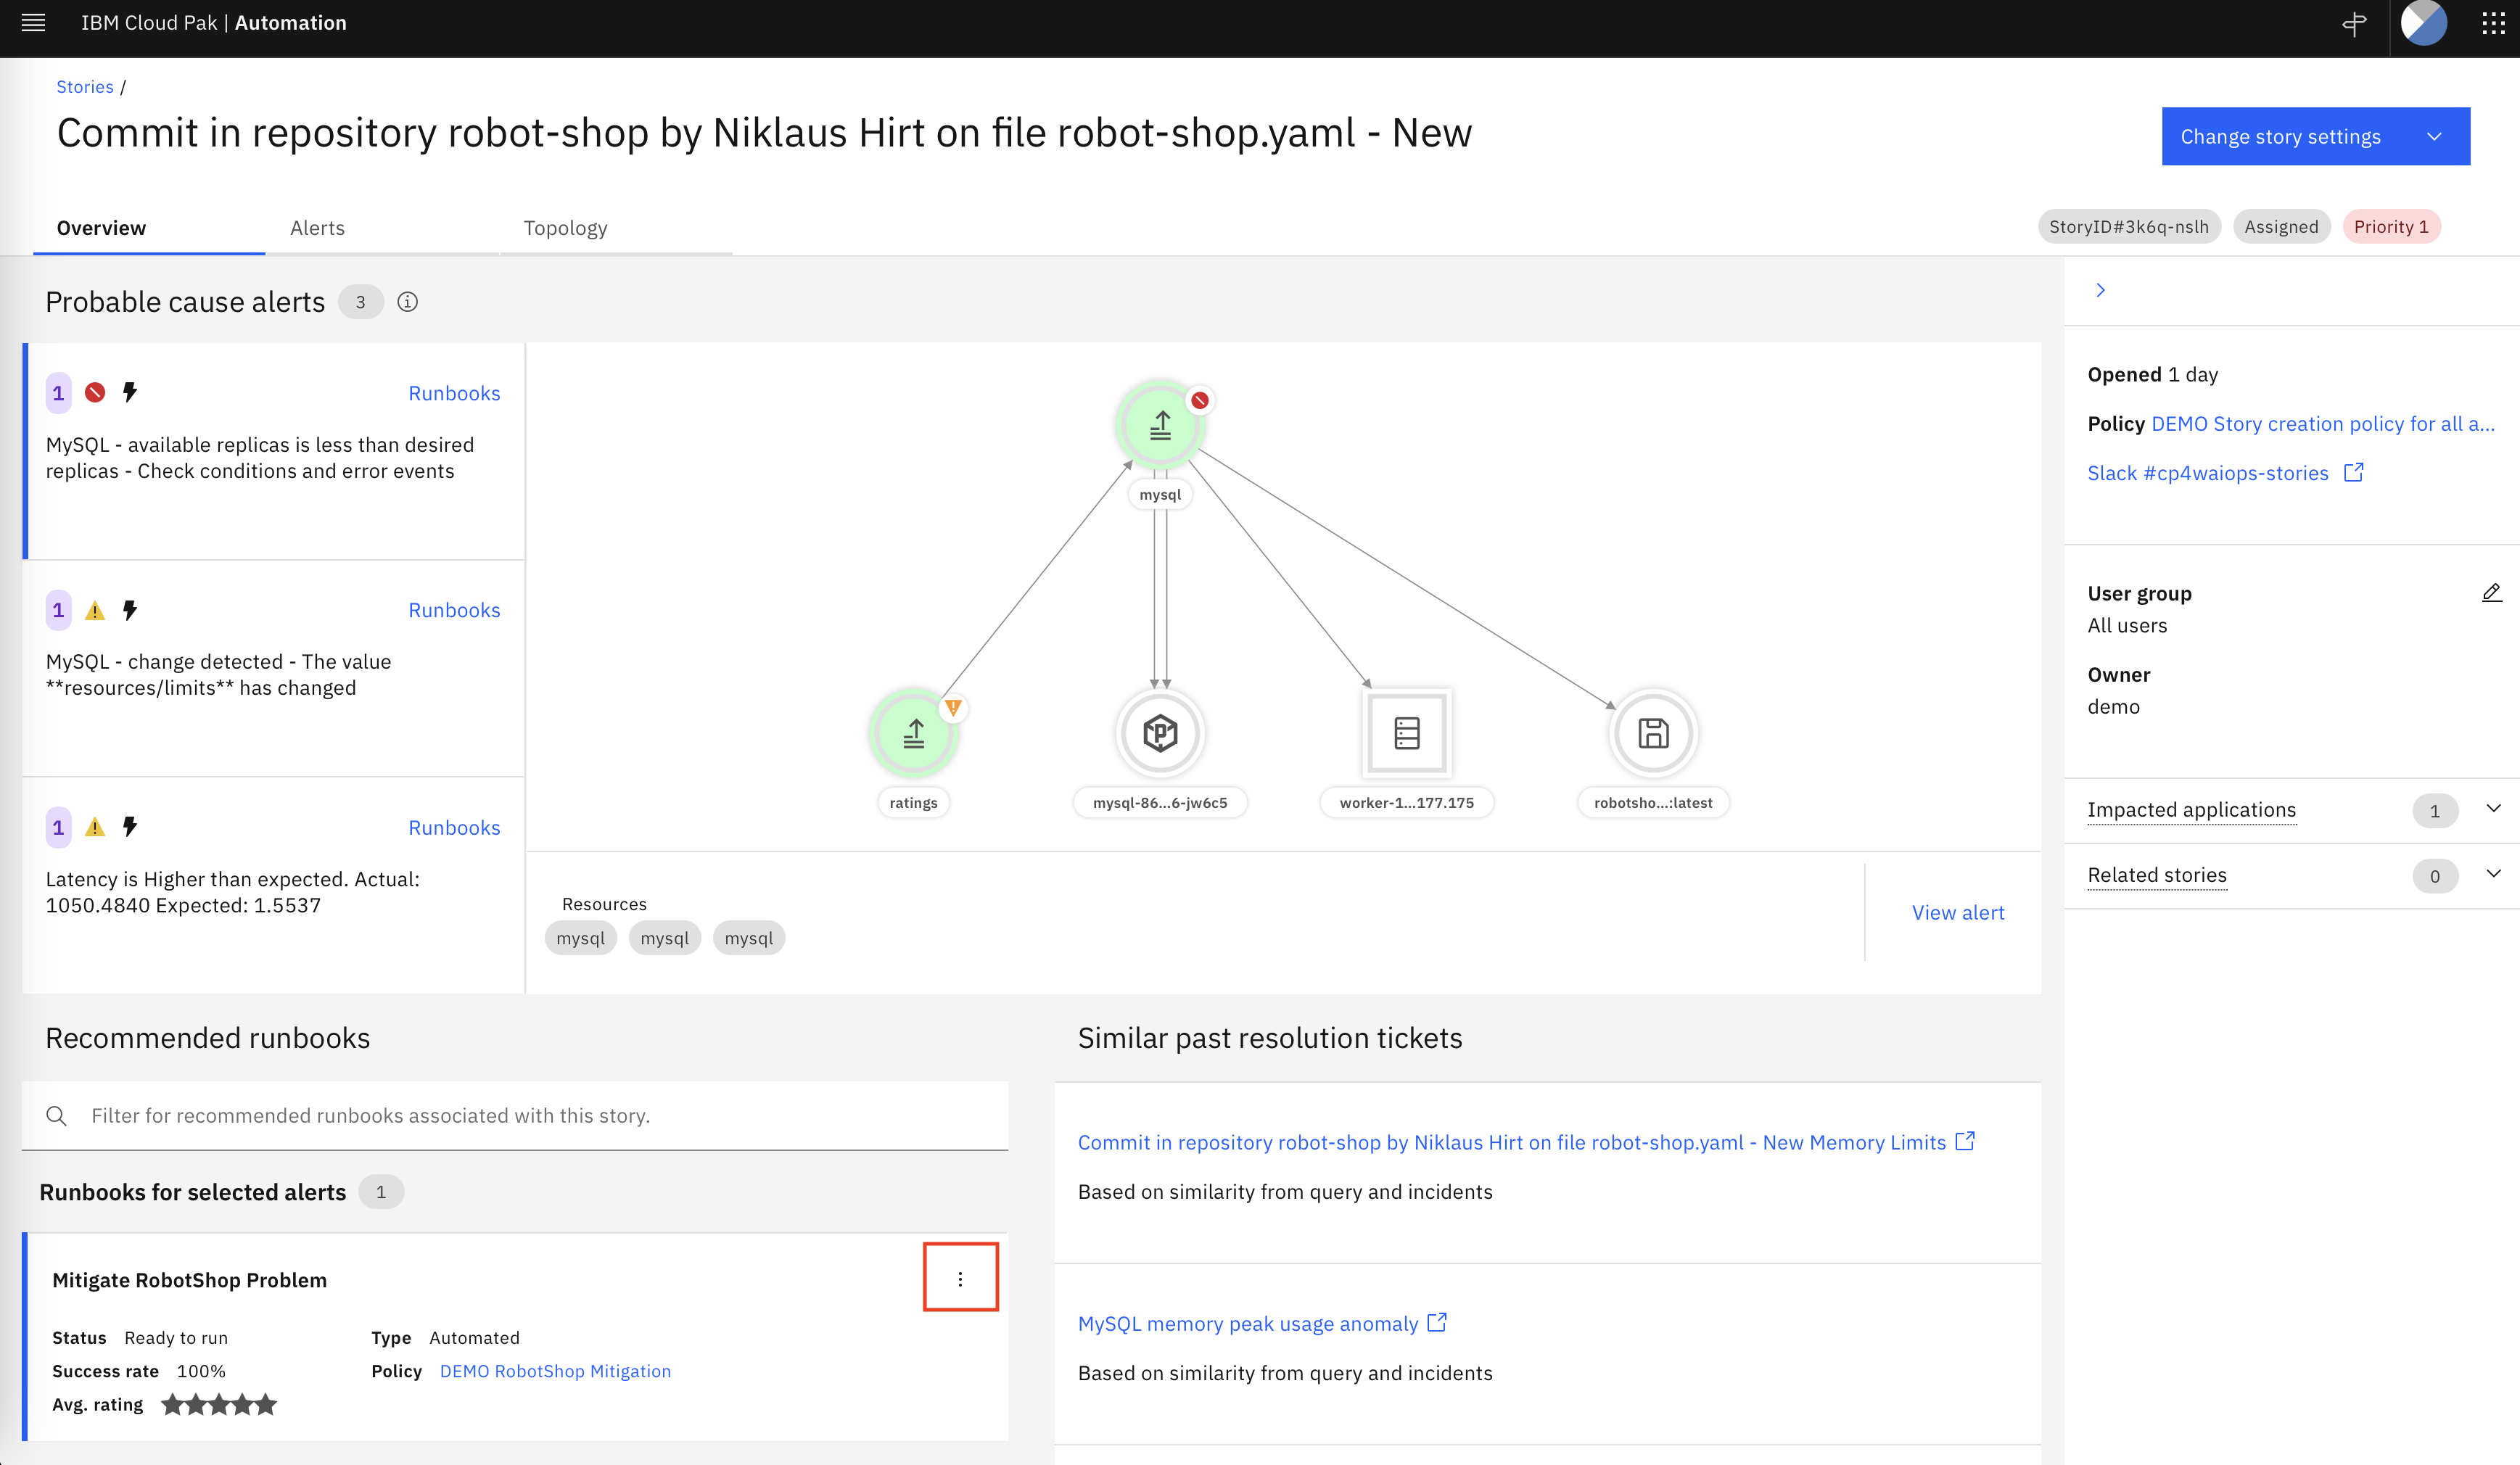Click the warning triangle on the change detected alert
Viewport: 2520px width, 1465px height.
click(95, 610)
